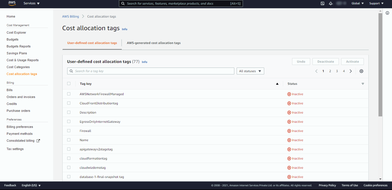This screenshot has height=190, width=392.
Task: Switch to AWS-generated cost allocation tags tab
Action: pyautogui.click(x=154, y=43)
